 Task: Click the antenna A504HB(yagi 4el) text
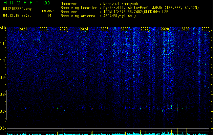coord(120,16)
